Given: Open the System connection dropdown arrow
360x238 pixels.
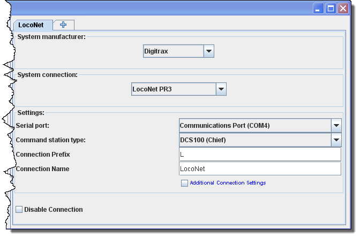Looking at the screenshot, I should [221, 89].
